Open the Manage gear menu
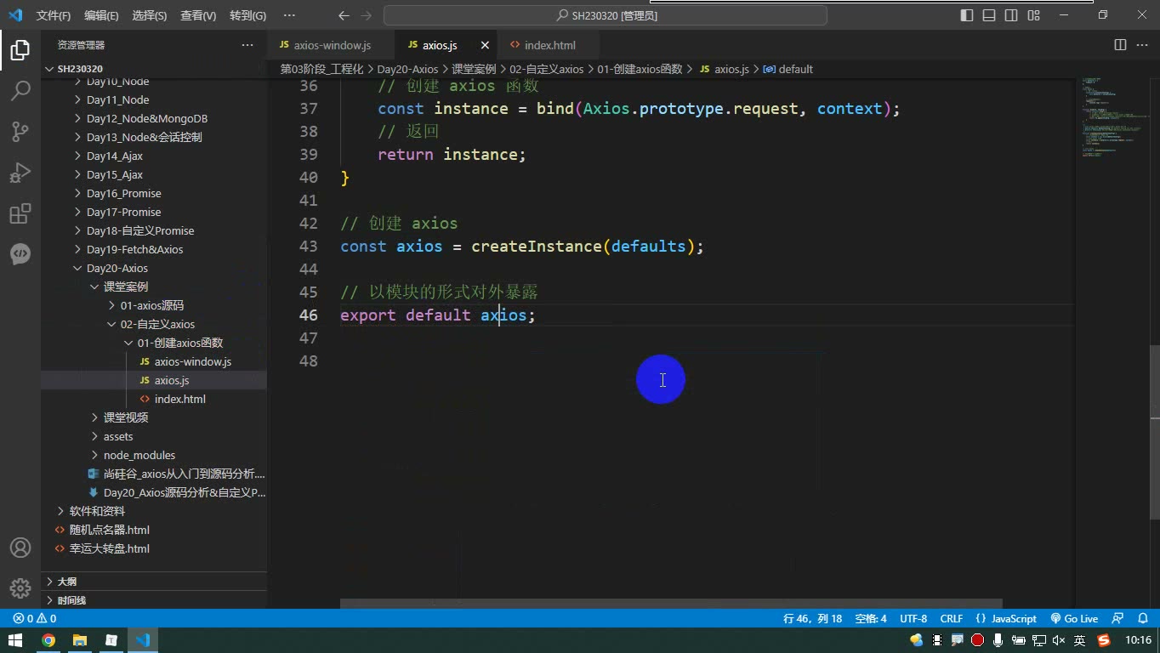 (20, 588)
